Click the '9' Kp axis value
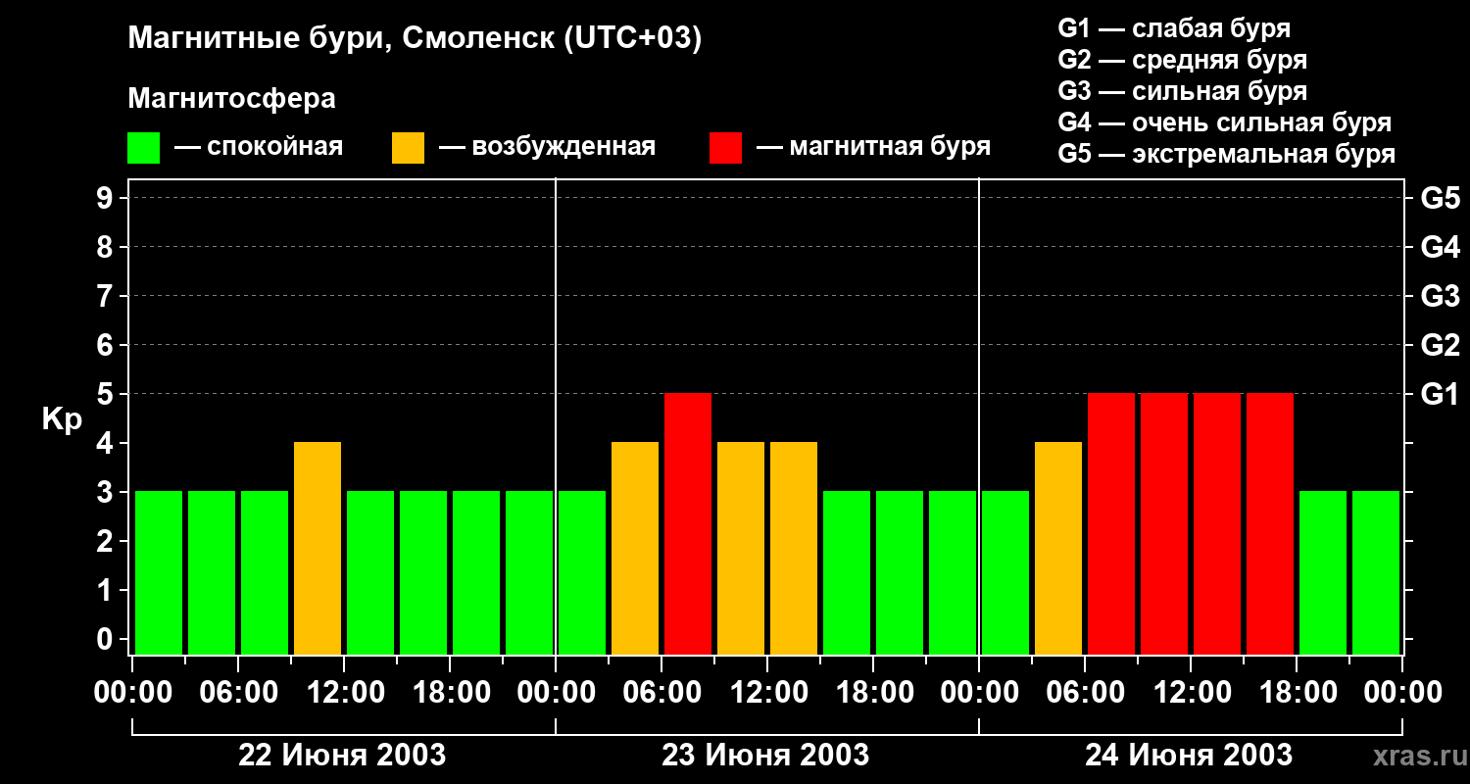 (106, 198)
